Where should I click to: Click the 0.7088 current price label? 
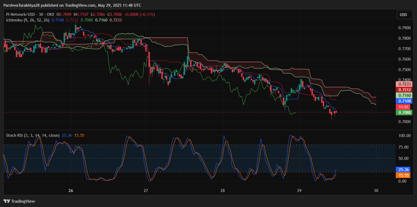point(404,113)
